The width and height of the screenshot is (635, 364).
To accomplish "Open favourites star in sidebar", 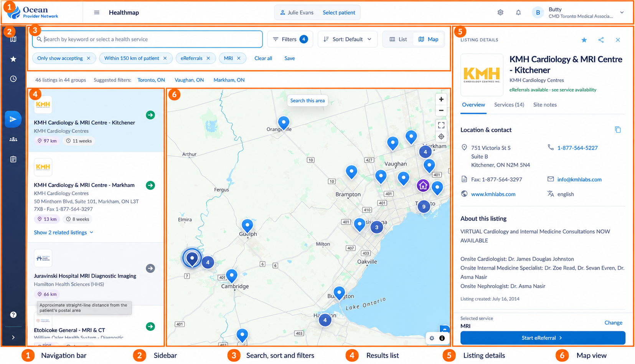I will [13, 59].
